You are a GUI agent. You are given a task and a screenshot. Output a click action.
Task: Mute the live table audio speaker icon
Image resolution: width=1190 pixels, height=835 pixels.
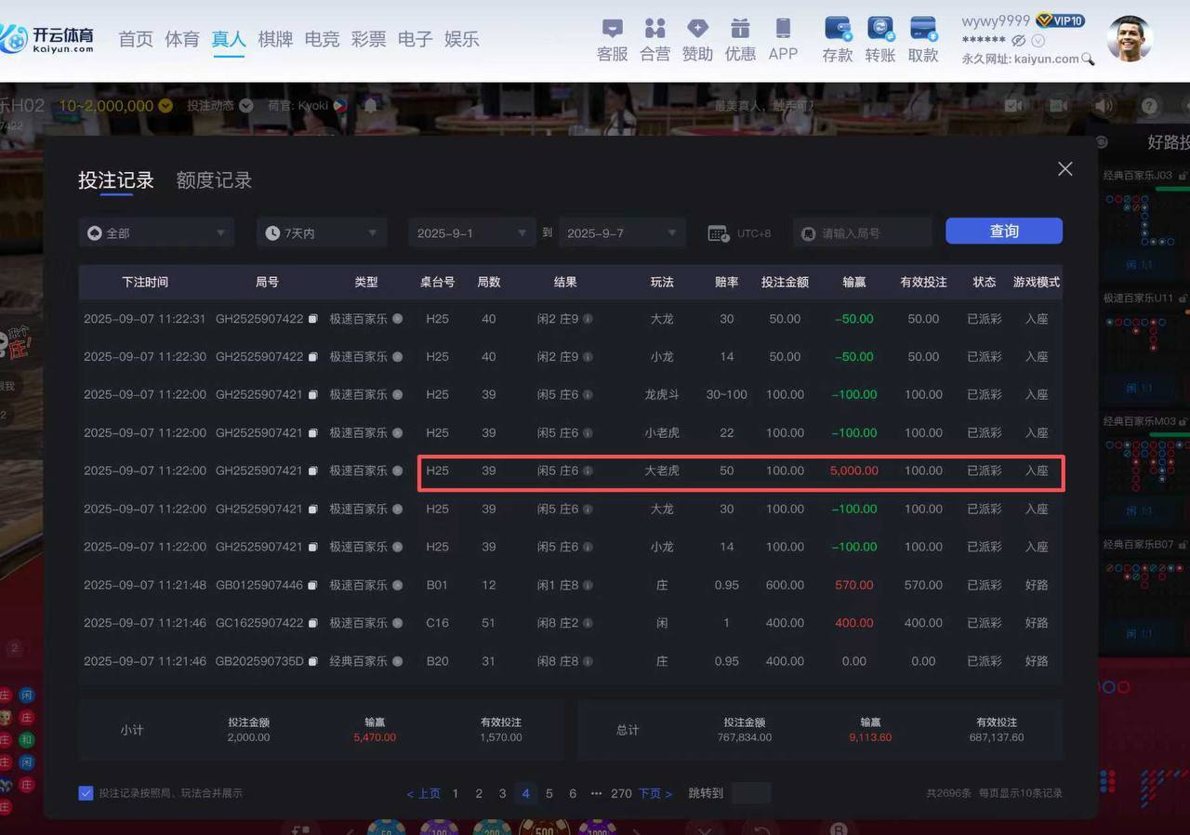(1103, 105)
